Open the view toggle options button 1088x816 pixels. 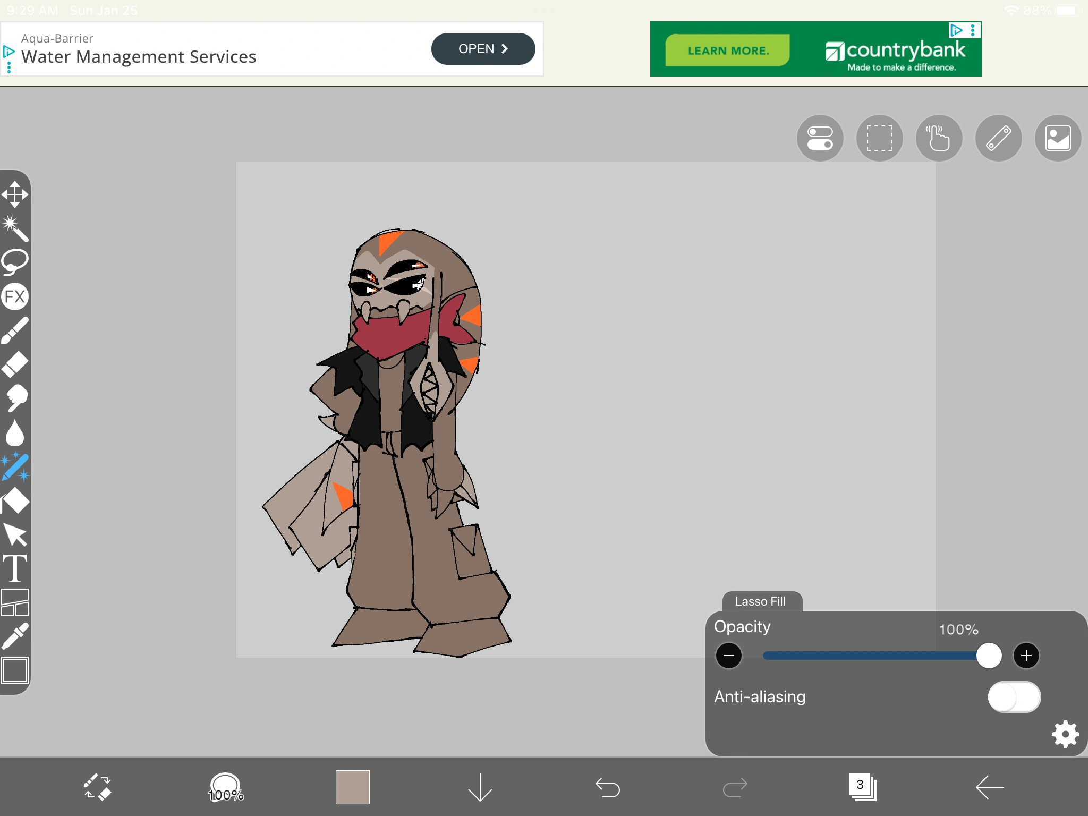(820, 138)
